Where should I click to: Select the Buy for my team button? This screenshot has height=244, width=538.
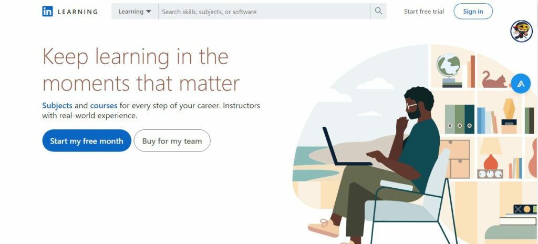pyautogui.click(x=172, y=140)
